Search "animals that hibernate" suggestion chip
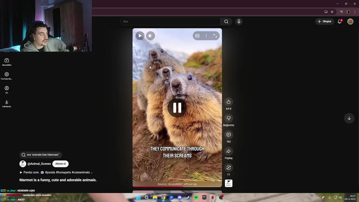The height and width of the screenshot is (202, 359). [41, 155]
